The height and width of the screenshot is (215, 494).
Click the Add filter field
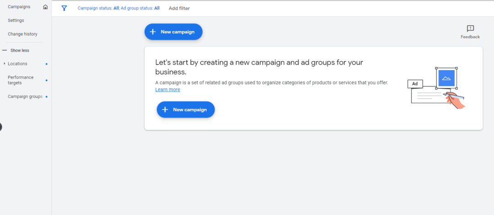[x=179, y=8]
